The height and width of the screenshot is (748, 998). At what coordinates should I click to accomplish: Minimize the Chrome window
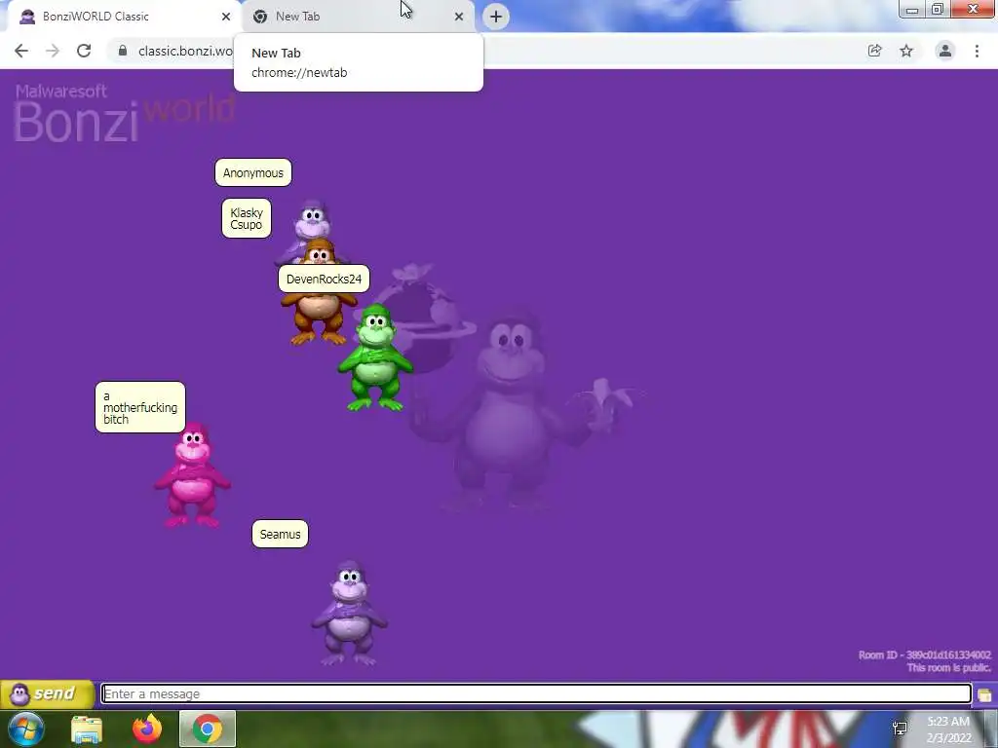pyautogui.click(x=912, y=10)
